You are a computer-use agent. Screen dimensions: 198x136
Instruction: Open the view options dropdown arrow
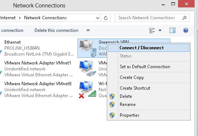pos(160,30)
